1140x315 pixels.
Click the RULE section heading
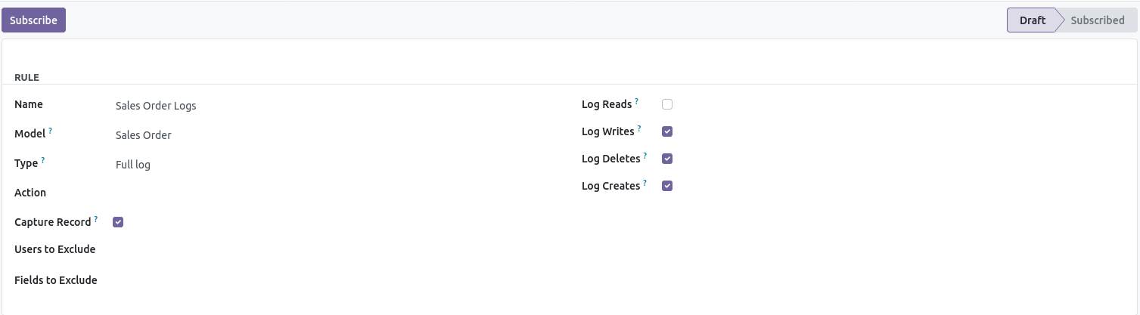[x=27, y=77]
